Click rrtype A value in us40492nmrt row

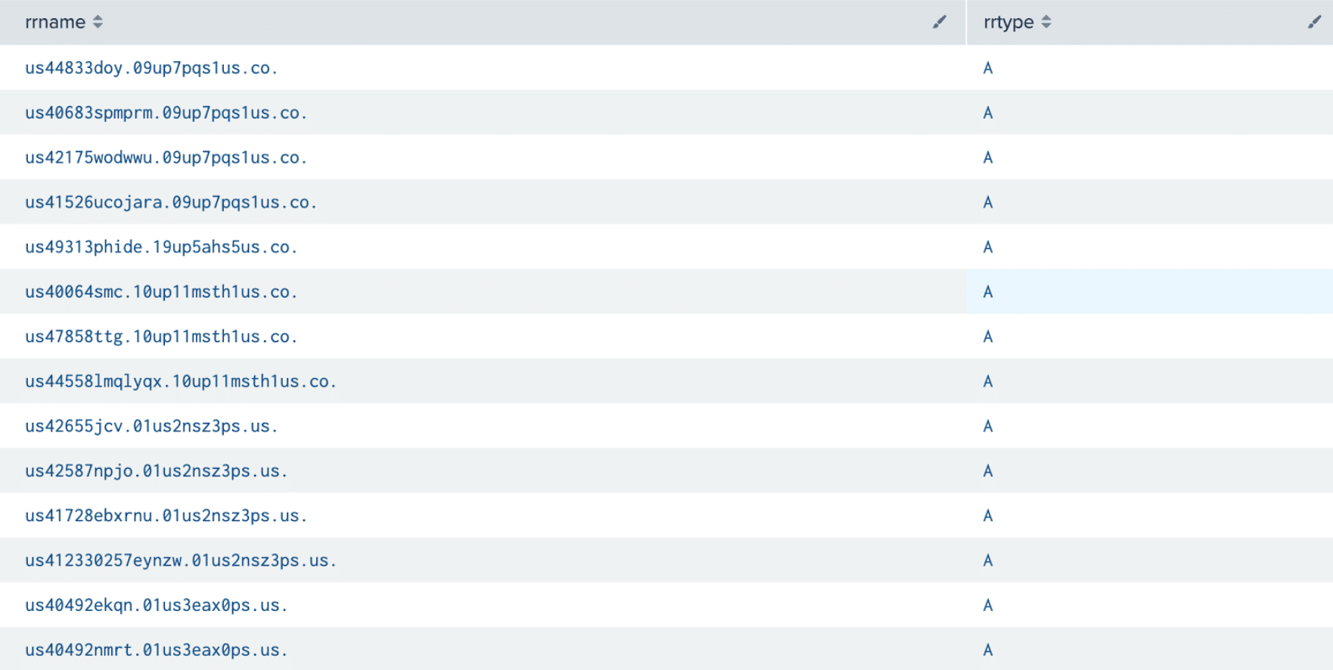click(987, 650)
